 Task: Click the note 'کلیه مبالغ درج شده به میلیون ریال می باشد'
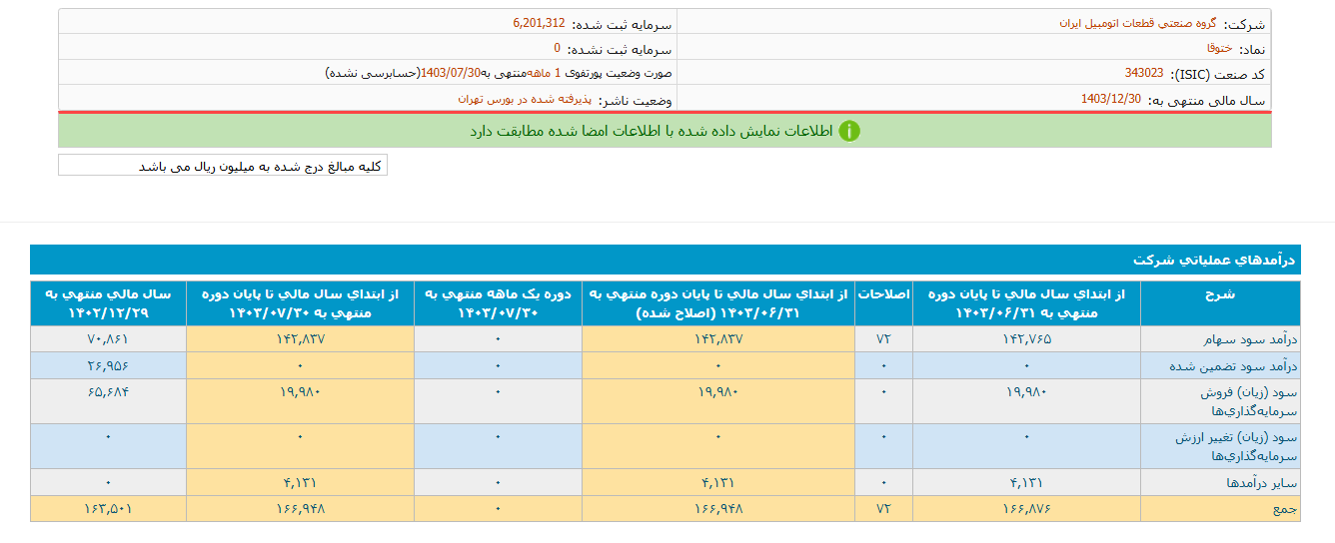(x=260, y=167)
